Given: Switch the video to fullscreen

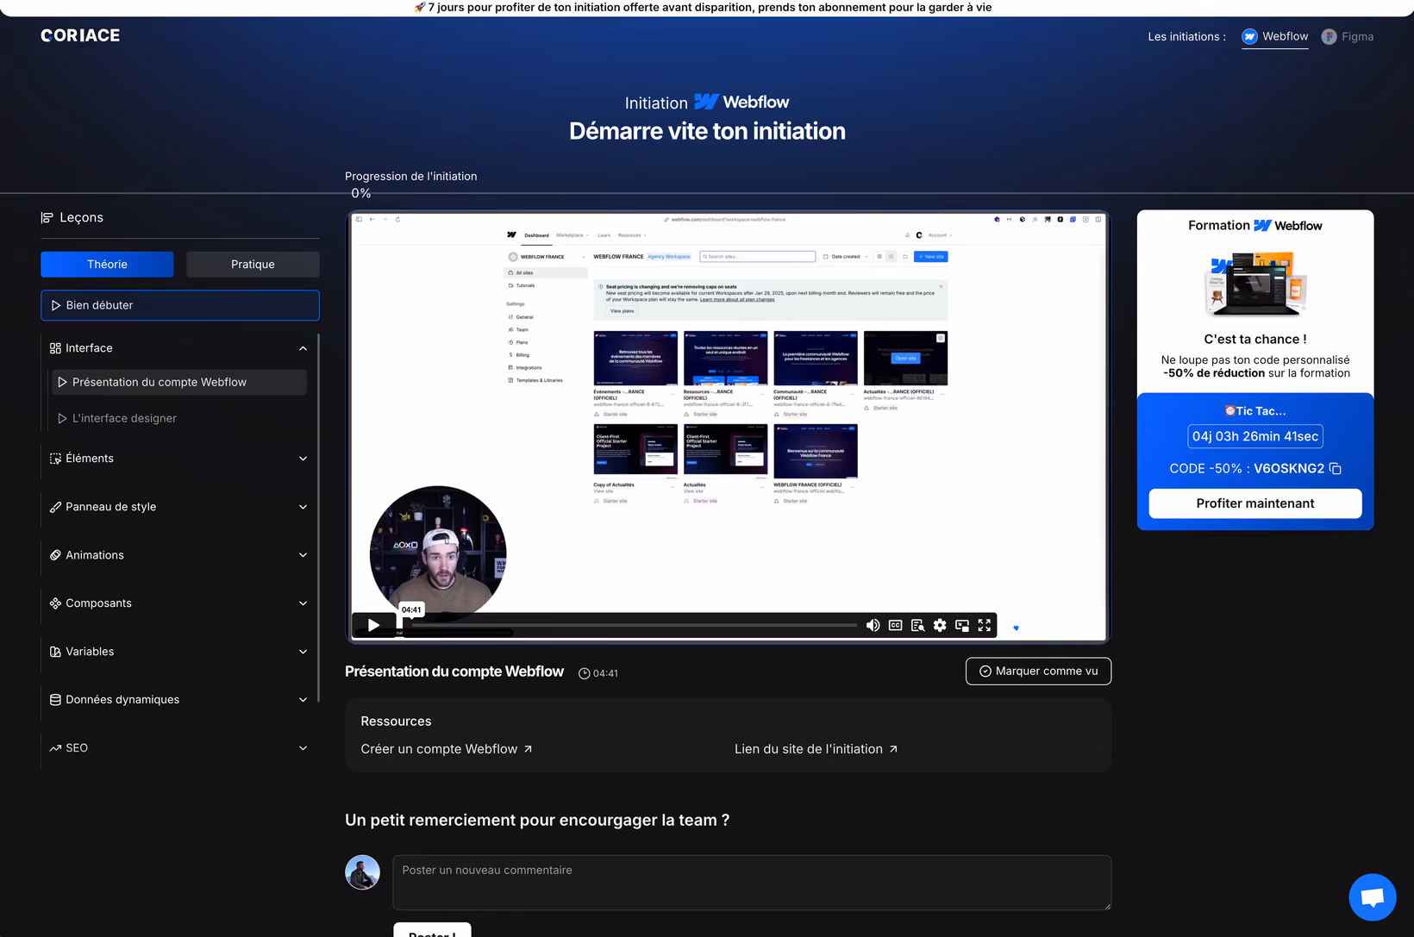Looking at the screenshot, I should (985, 625).
